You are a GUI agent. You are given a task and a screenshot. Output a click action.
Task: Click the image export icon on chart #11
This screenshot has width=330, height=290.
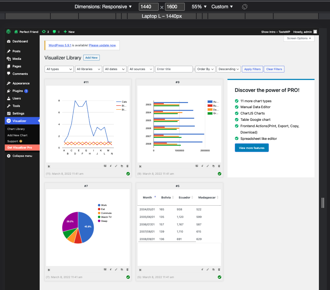105,166
